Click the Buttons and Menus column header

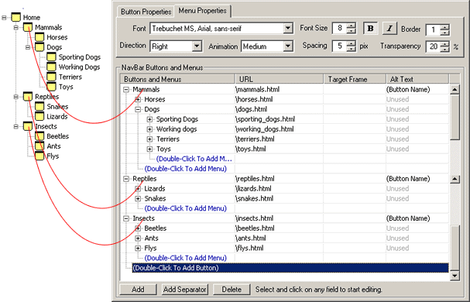pos(177,79)
